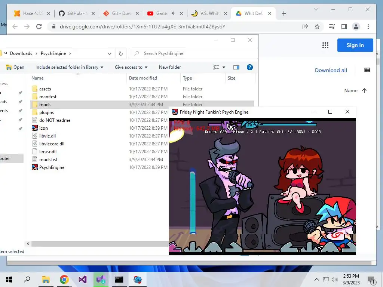The width and height of the screenshot is (383, 287).
Task: Focus the Search PsychEngine box
Action: pyautogui.click(x=193, y=53)
